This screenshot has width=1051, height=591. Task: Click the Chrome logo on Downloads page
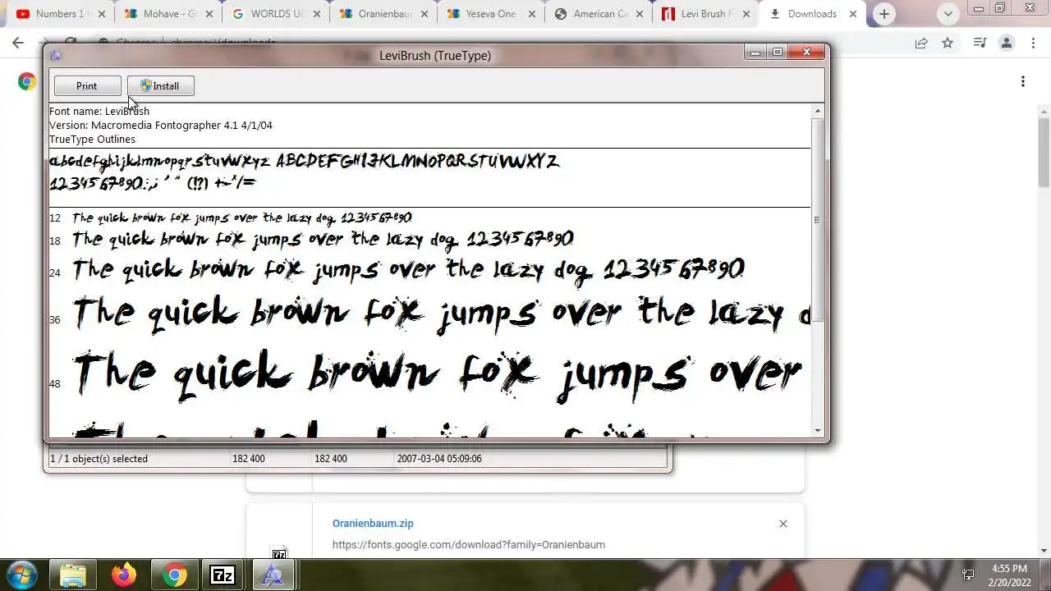pyautogui.click(x=27, y=81)
